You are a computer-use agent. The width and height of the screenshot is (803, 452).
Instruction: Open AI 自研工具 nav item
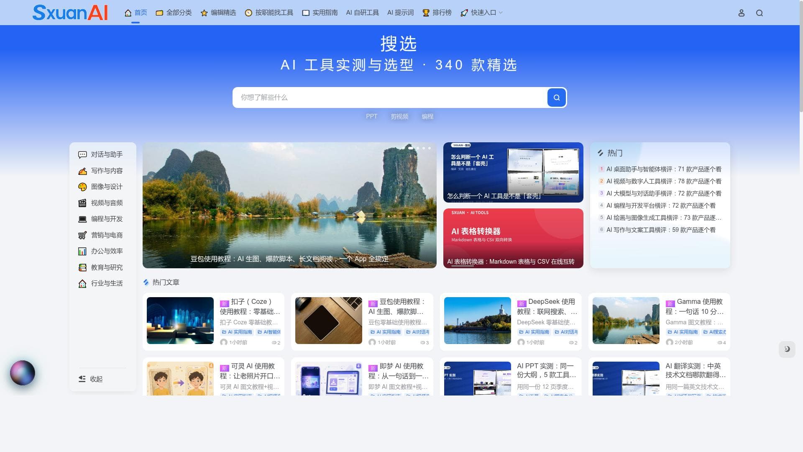click(x=363, y=13)
